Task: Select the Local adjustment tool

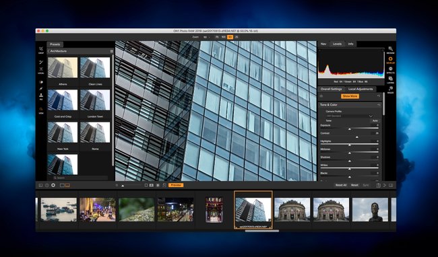Action: (41, 71)
